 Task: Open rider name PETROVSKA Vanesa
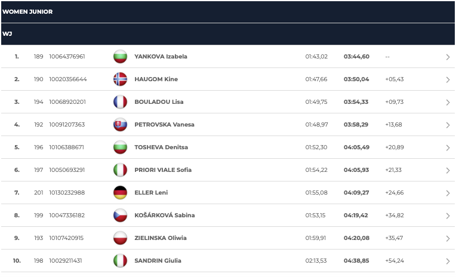164,125
